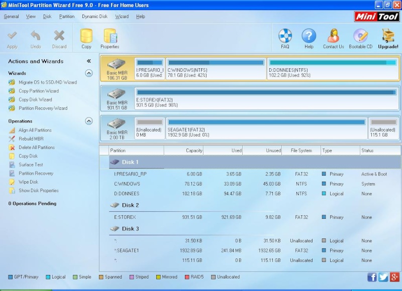
Task: Select the Rebuild MBR operation
Action: (x=31, y=138)
